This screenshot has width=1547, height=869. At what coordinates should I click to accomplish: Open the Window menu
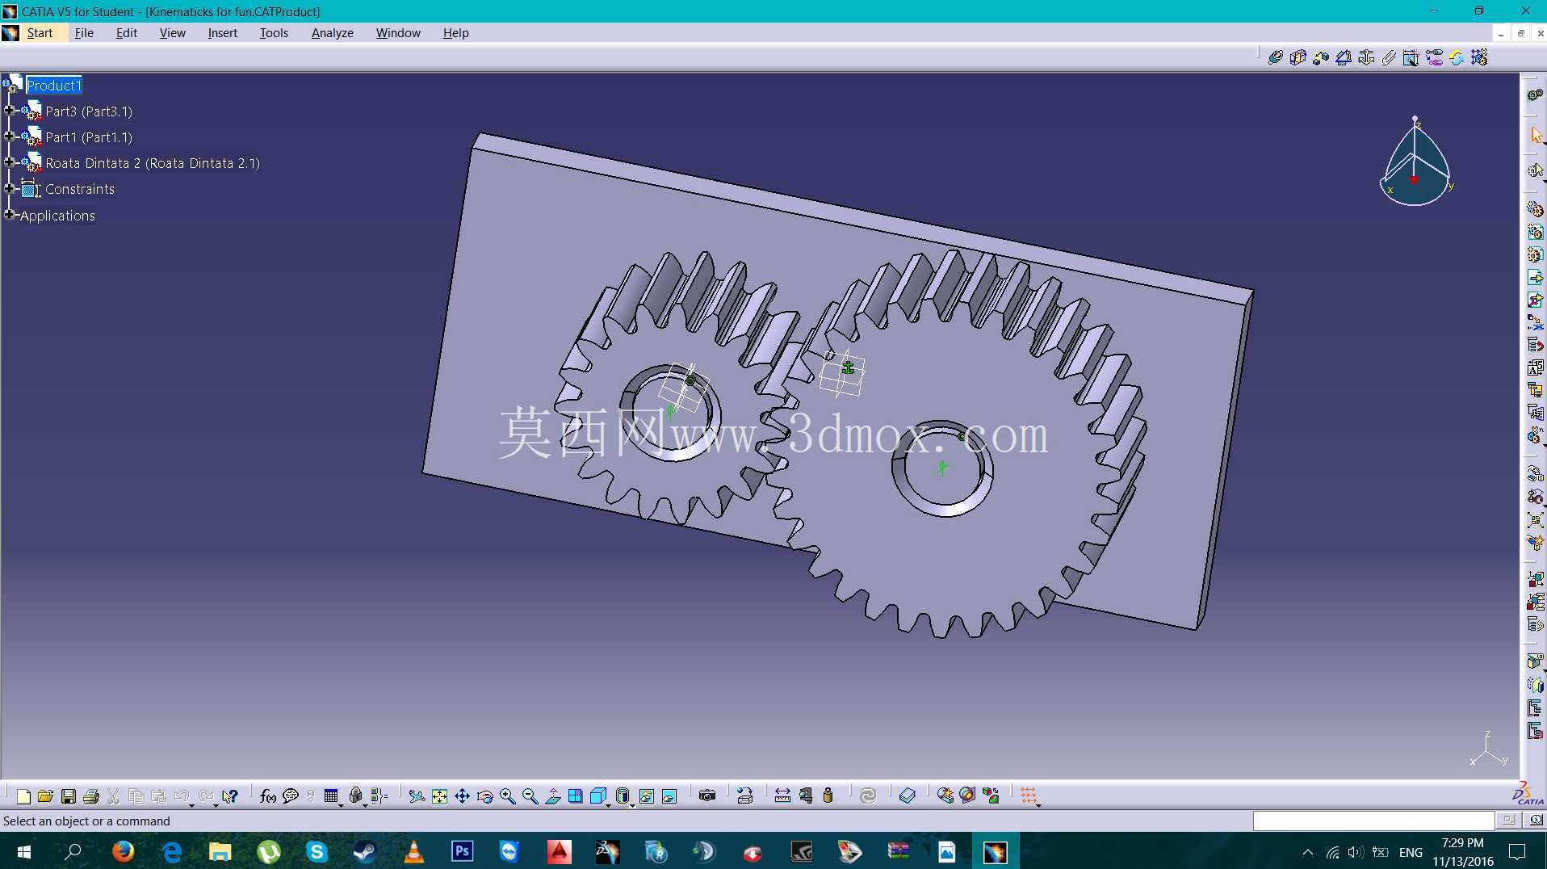tap(398, 33)
